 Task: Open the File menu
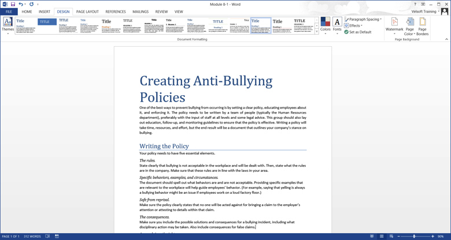[x=9, y=12]
